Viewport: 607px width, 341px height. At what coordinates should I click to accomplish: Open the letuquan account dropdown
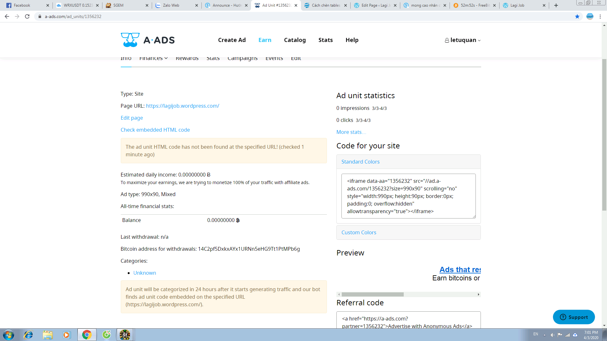463,40
